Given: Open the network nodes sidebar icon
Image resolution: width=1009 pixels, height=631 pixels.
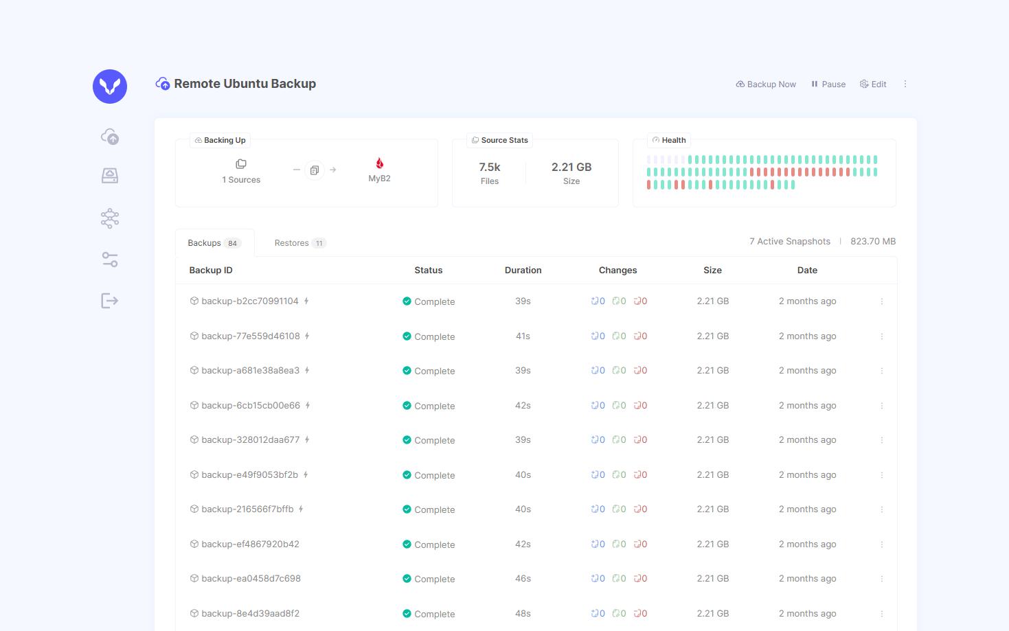Looking at the screenshot, I should tap(110, 218).
